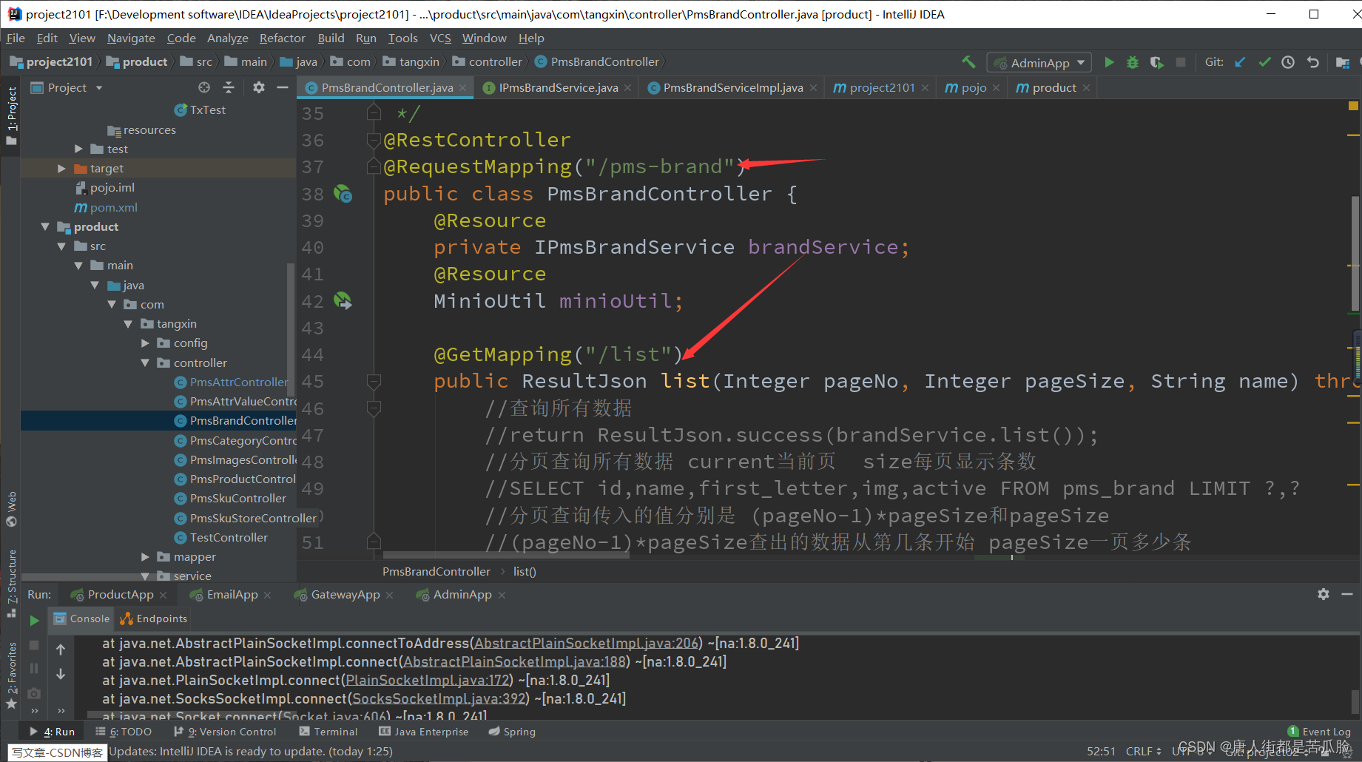This screenshot has height=762, width=1362.
Task: Click the Git Update Project blue arrow icon
Action: 1241,62
